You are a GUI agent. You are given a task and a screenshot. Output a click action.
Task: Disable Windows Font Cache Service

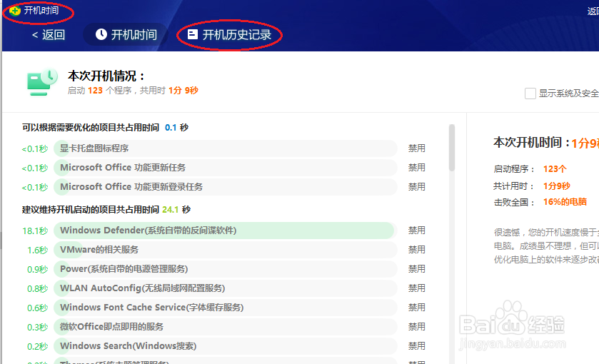click(x=416, y=308)
